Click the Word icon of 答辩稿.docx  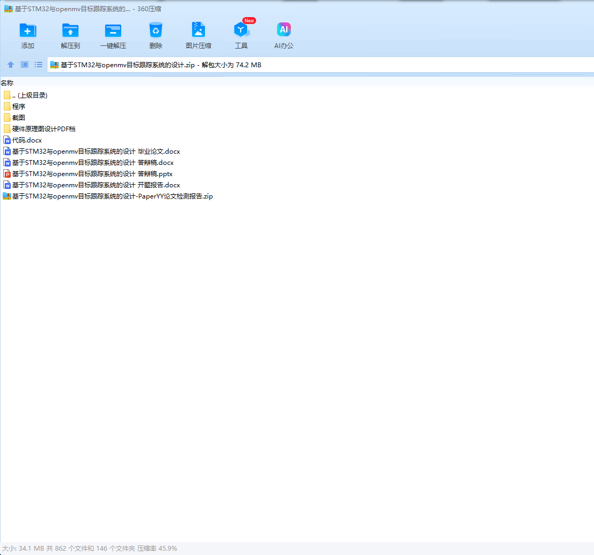coord(7,163)
